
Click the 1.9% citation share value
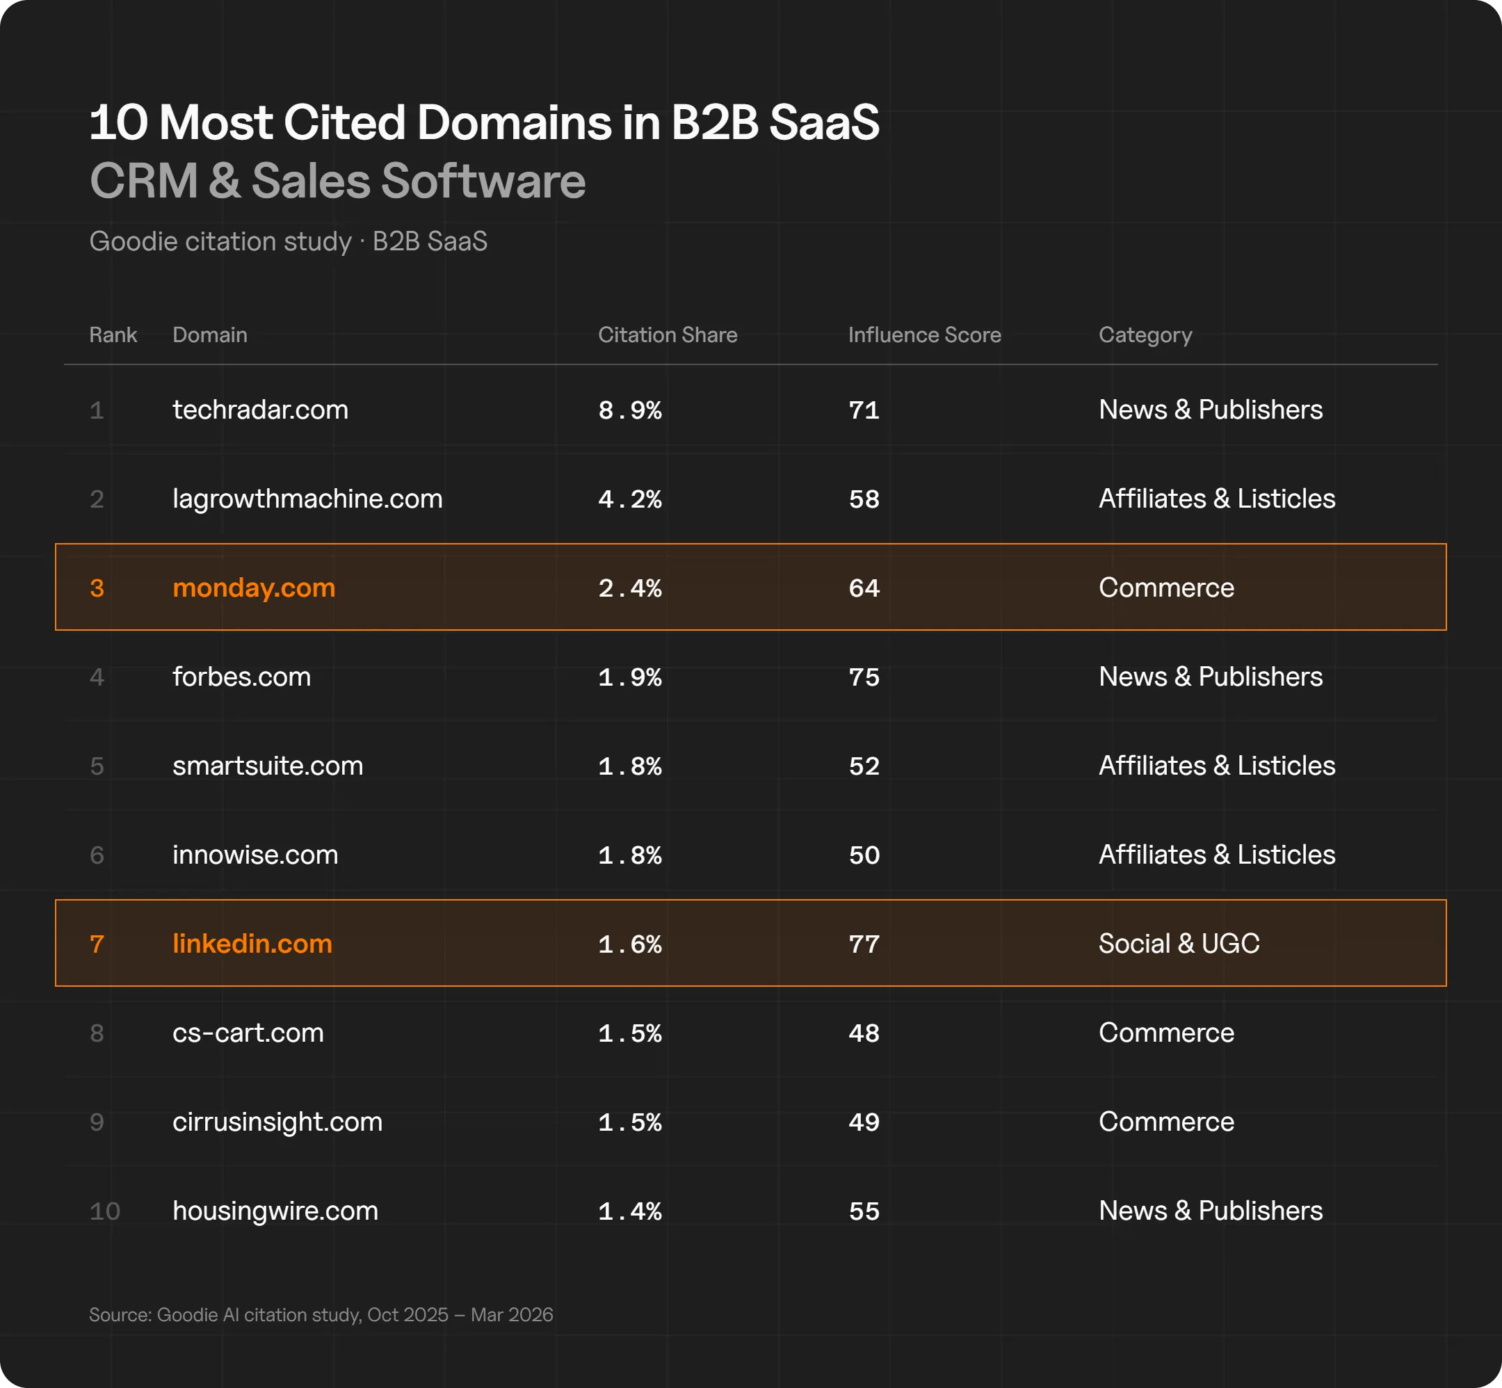629,677
